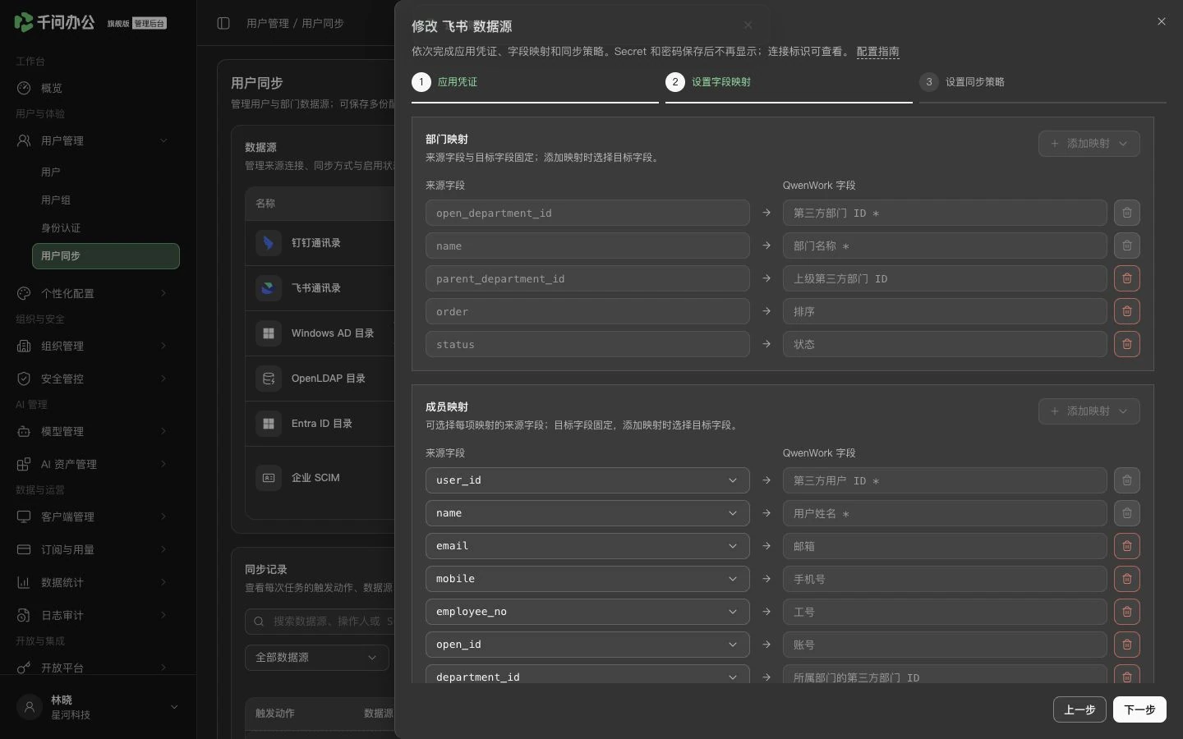Delete the email mapping row
This screenshot has width=1183, height=739.
[x=1126, y=546]
